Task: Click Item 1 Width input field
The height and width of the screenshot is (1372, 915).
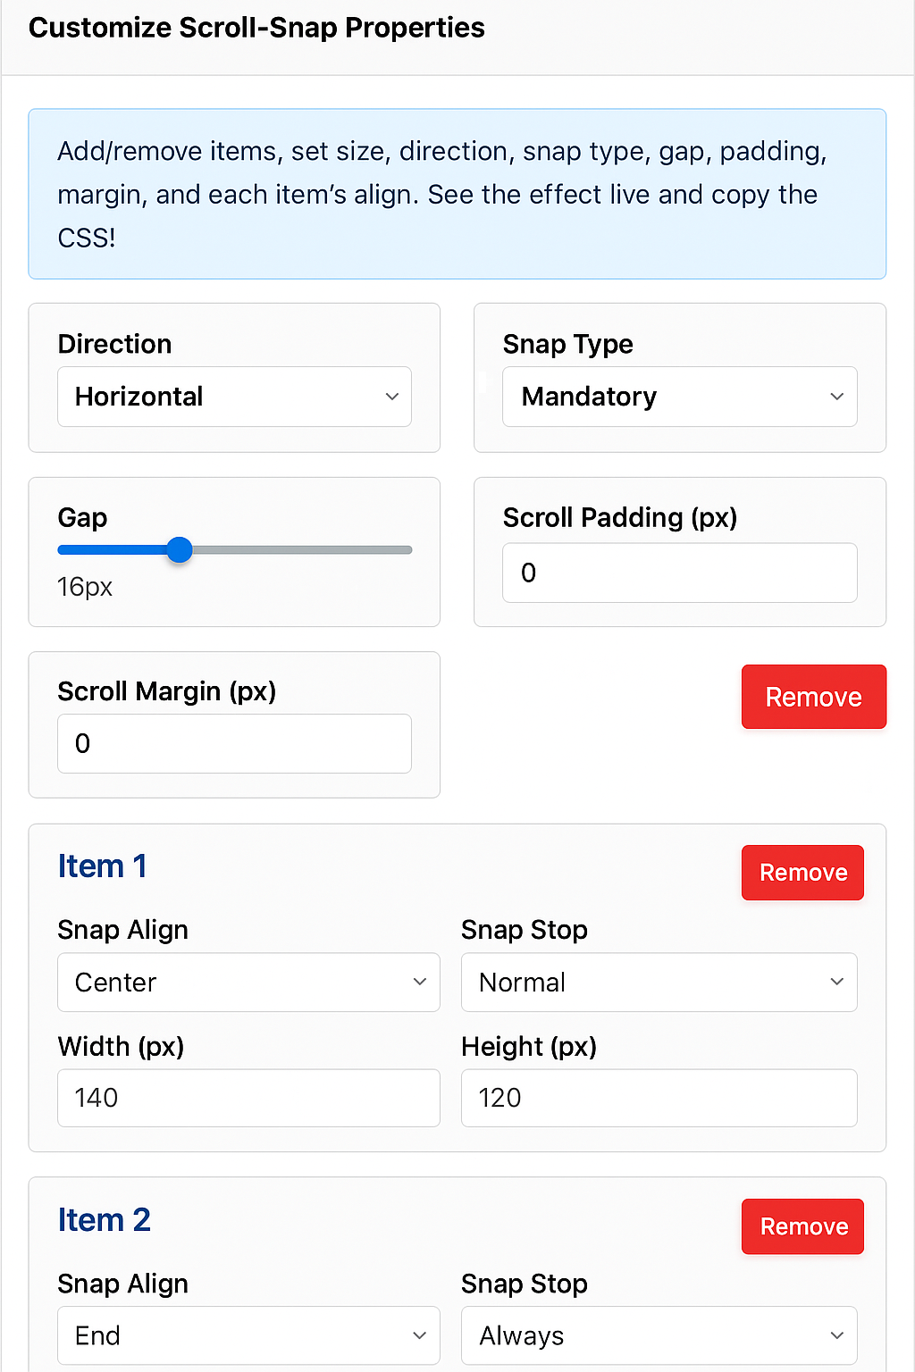Action: point(248,1098)
